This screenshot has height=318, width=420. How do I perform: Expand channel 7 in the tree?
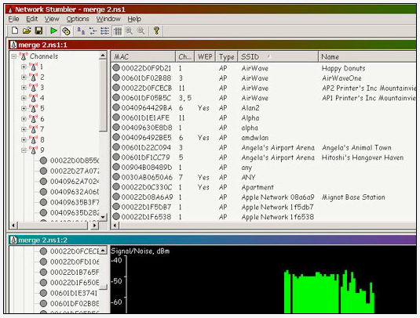(x=24, y=129)
